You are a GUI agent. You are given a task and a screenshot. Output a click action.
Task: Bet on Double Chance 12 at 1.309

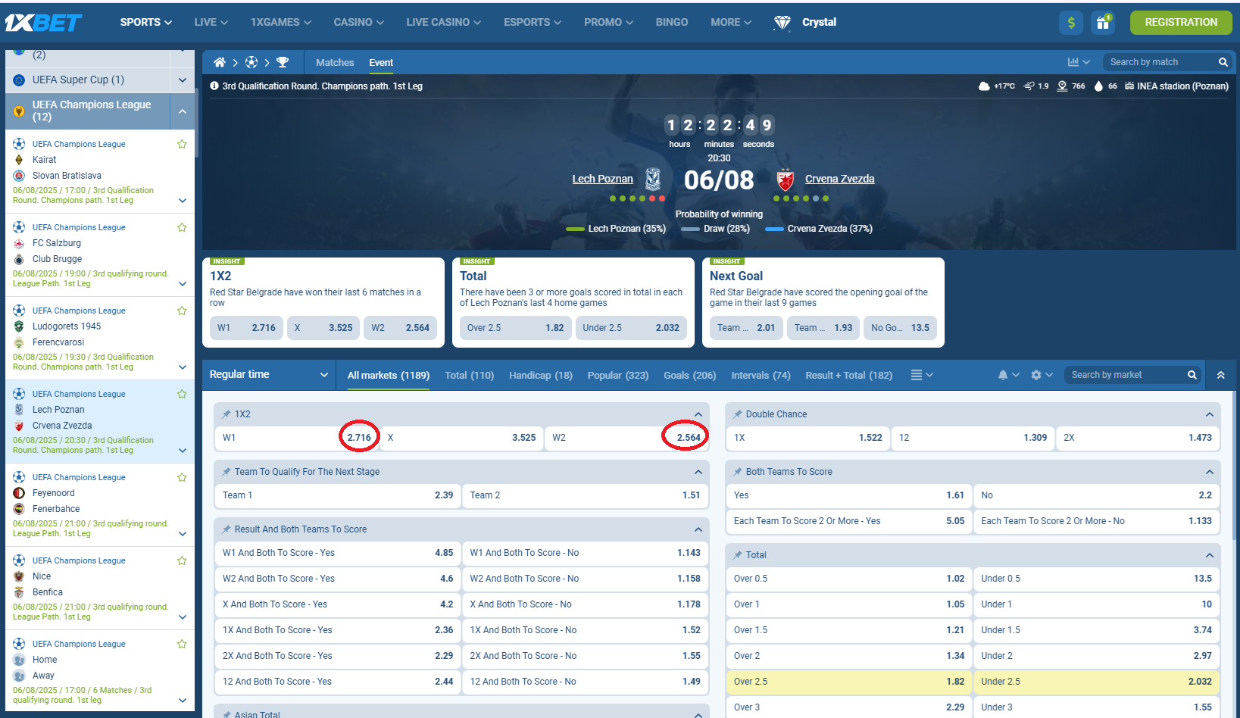(973, 438)
